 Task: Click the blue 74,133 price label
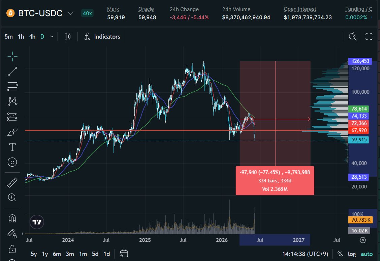(359, 116)
